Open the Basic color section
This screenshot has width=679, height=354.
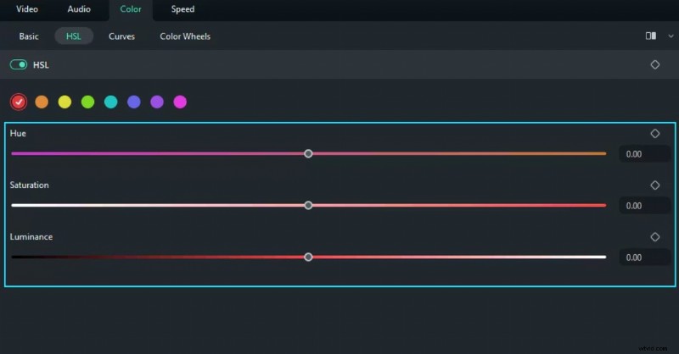[29, 36]
